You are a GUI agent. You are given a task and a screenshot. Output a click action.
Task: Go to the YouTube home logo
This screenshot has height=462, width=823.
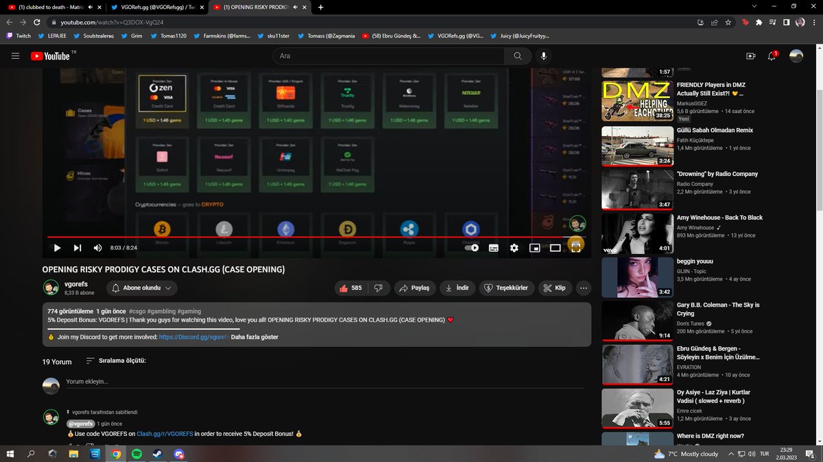[50, 56]
